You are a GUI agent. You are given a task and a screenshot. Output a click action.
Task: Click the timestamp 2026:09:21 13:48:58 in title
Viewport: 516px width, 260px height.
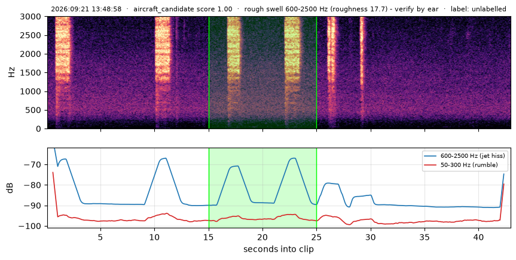86,9
